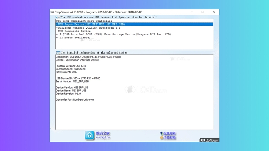269x151 pixels.
Task: Click Protocal Version: USB 1.10 line
Action: (71, 66)
